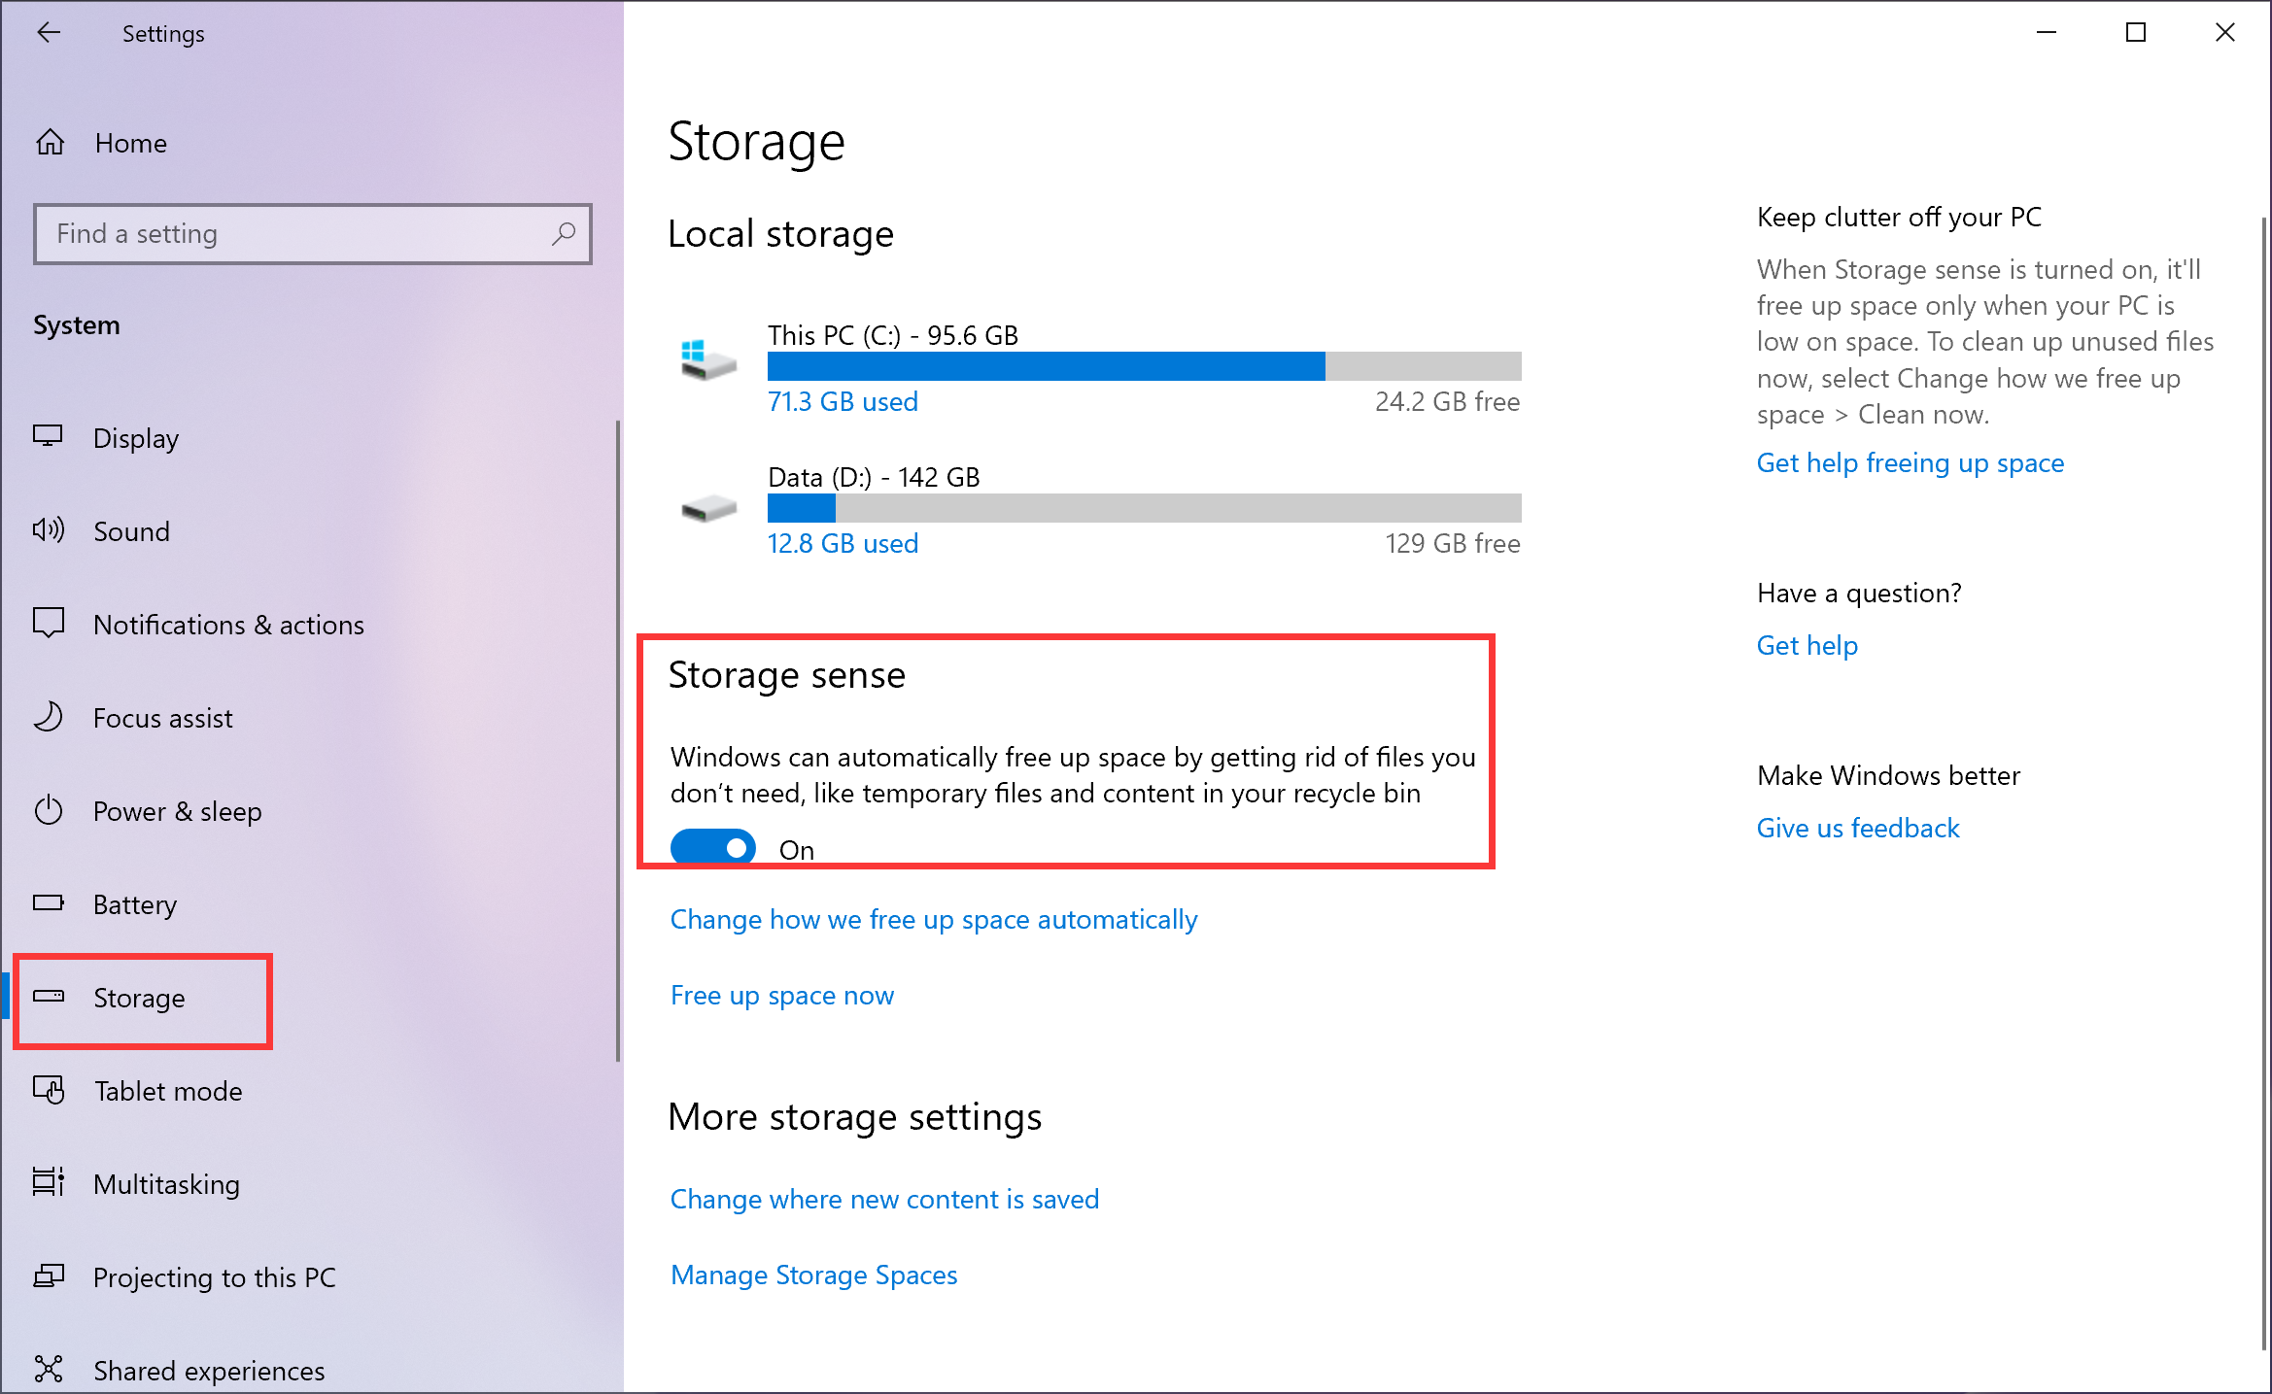Click the C: drive icon
The image size is (2272, 1394).
coord(708,361)
